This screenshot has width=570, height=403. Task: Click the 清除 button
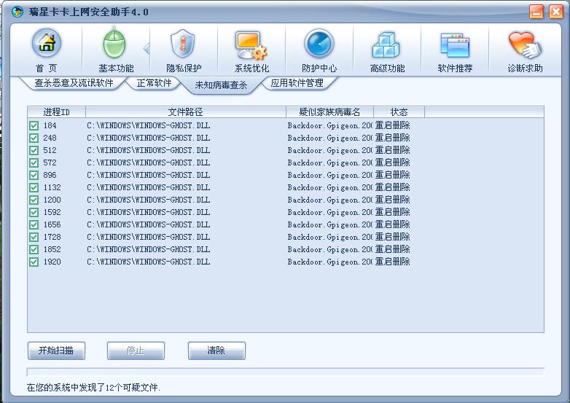216,351
